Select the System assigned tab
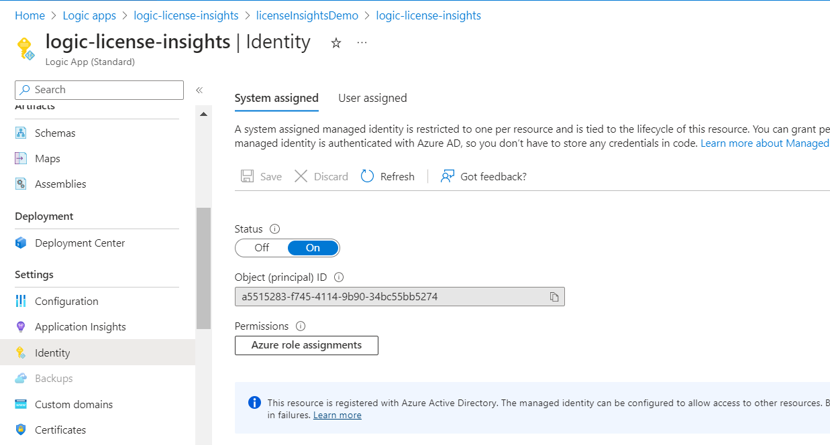 [x=276, y=98]
